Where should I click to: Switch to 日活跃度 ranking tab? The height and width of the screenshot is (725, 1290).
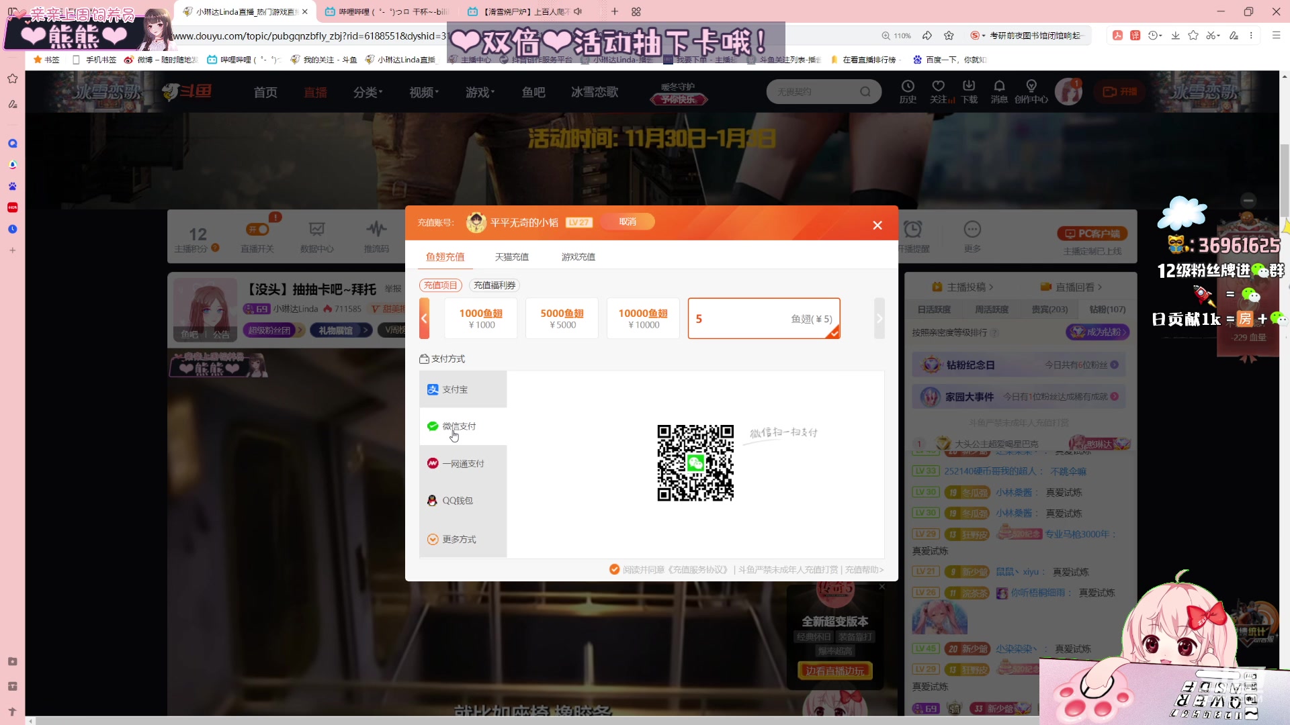pyautogui.click(x=934, y=309)
